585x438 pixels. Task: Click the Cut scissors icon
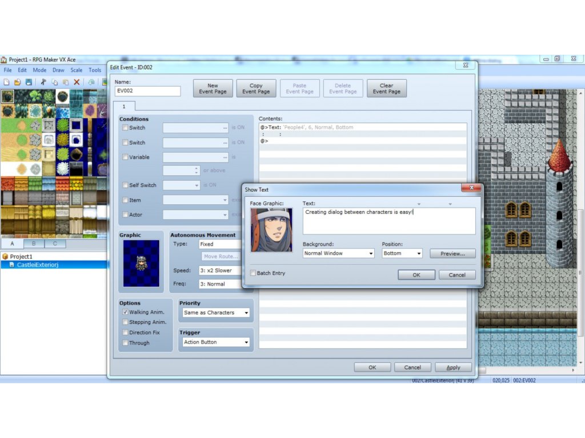point(43,82)
